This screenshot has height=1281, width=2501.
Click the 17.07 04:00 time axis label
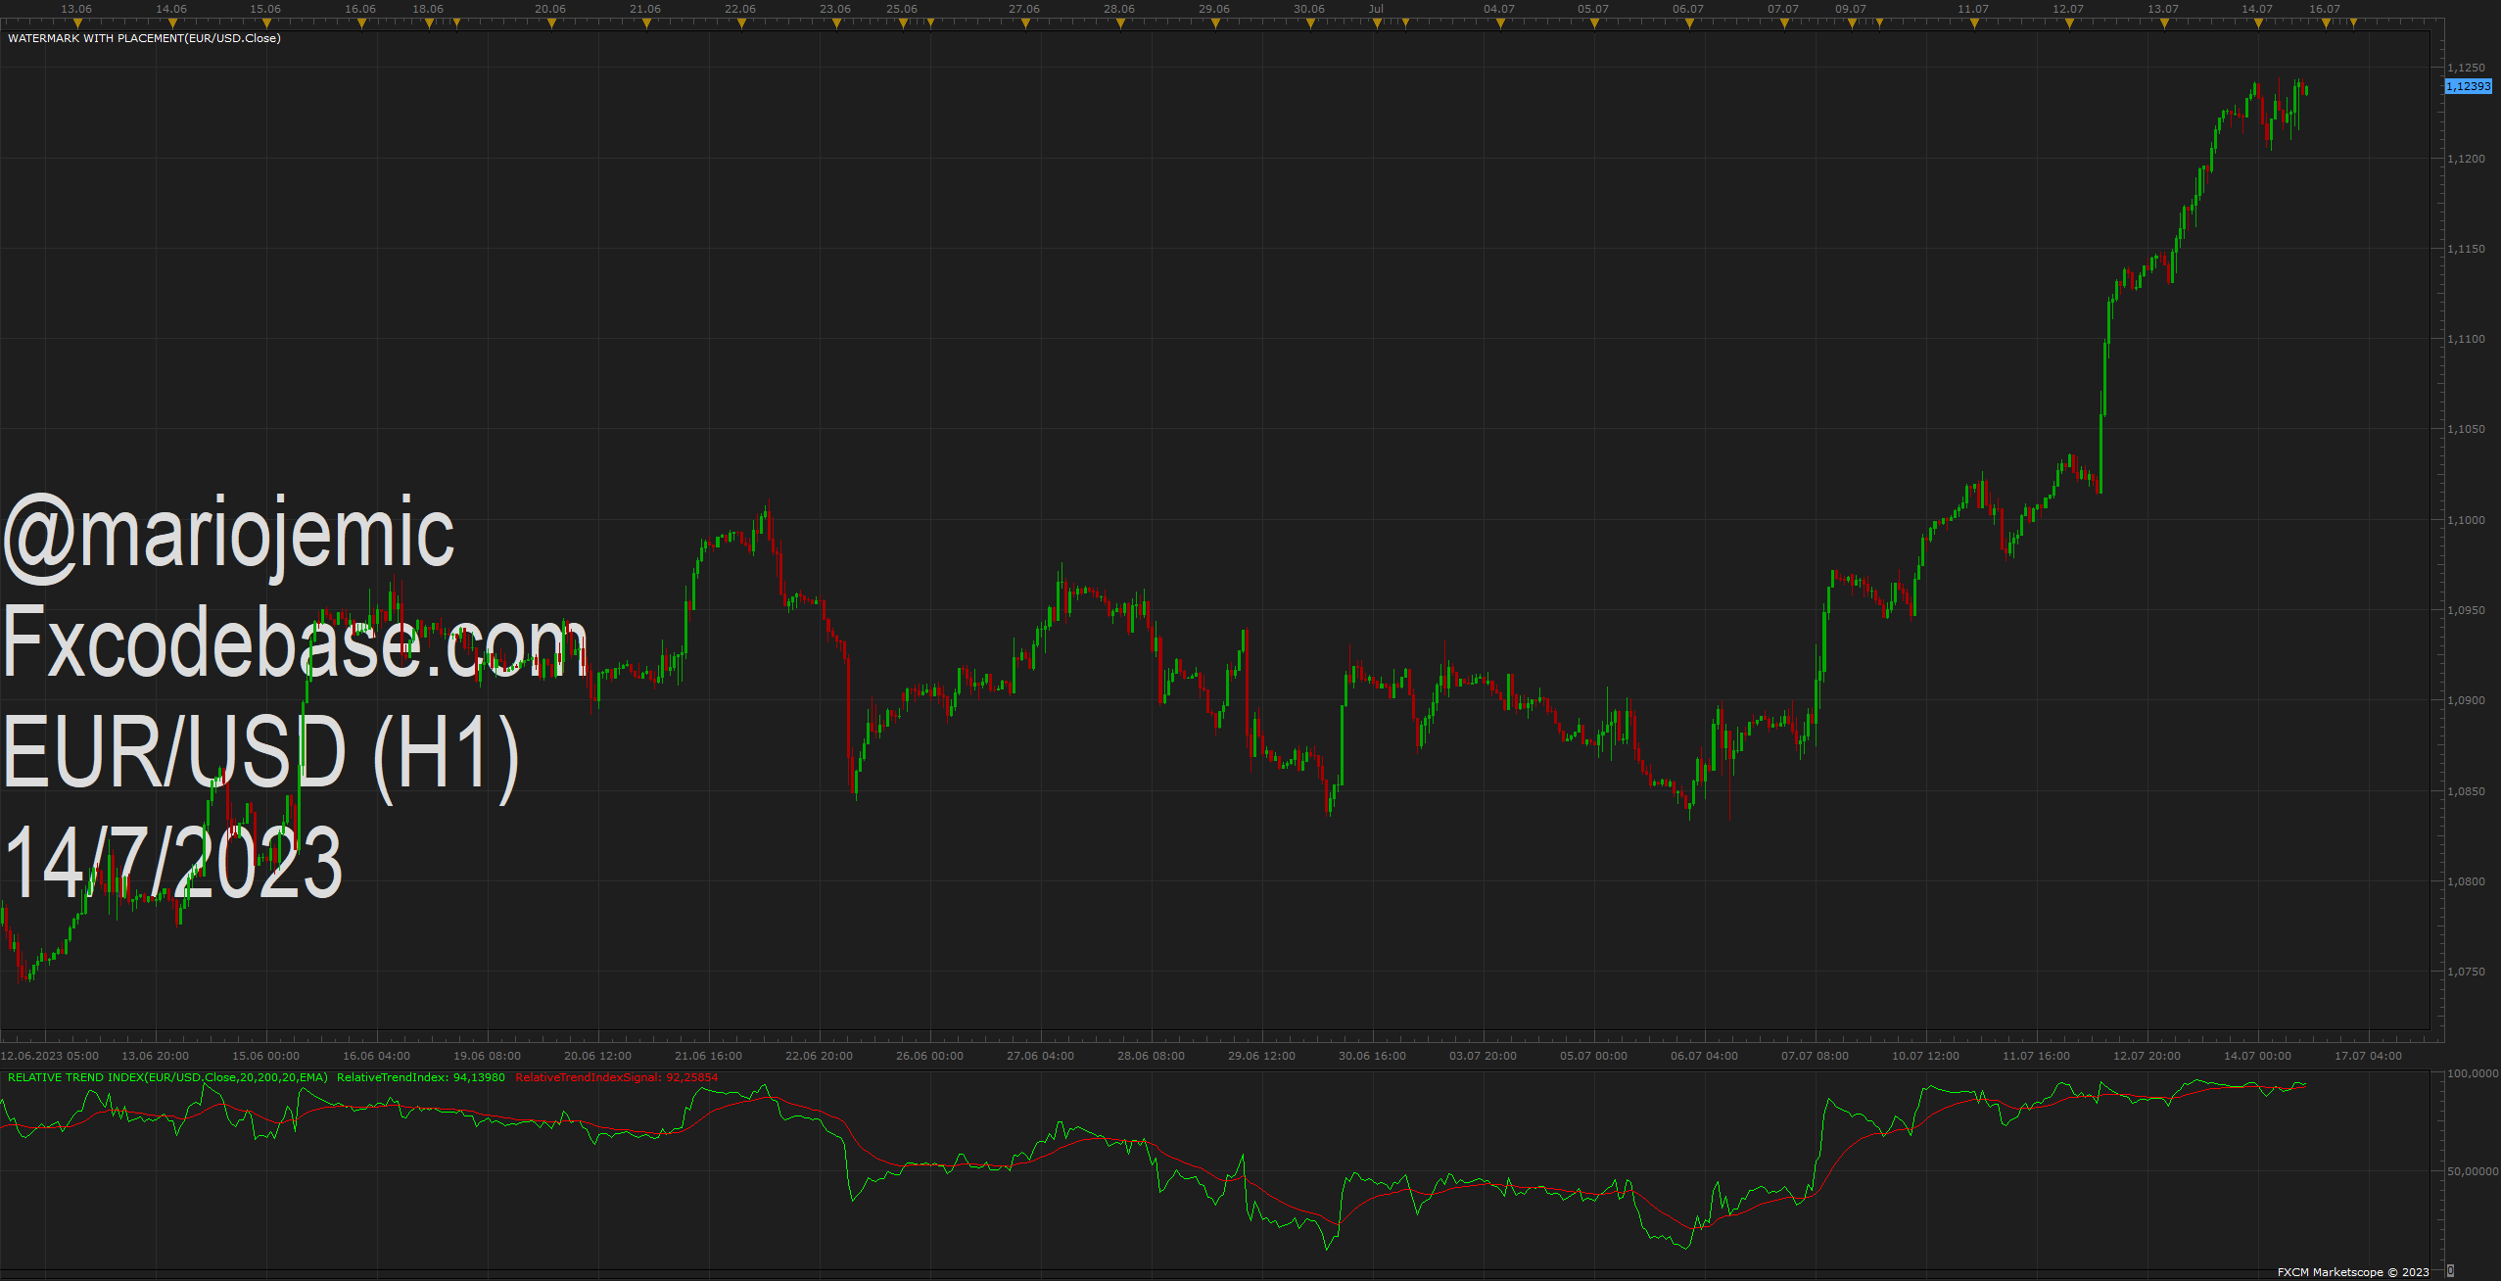[x=2368, y=1056]
